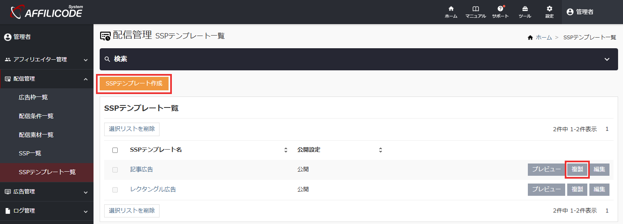This screenshot has height=224, width=623.
Task: Check the checkbox for レクタングル広告 row
Action: pyautogui.click(x=115, y=190)
